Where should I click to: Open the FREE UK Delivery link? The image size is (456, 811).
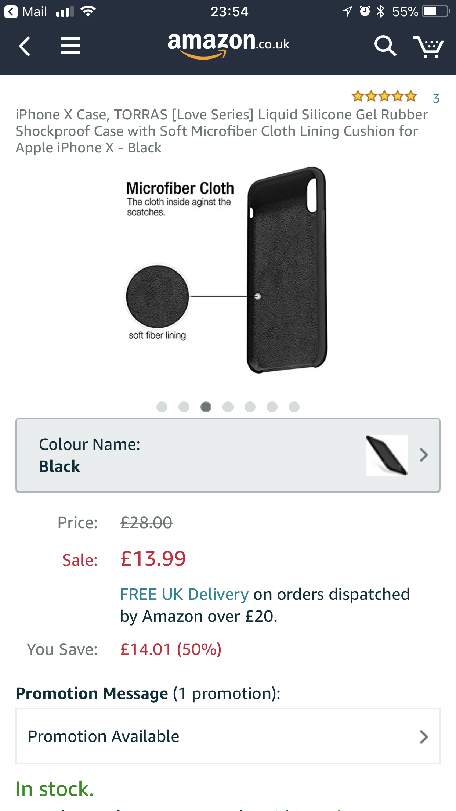click(x=184, y=594)
